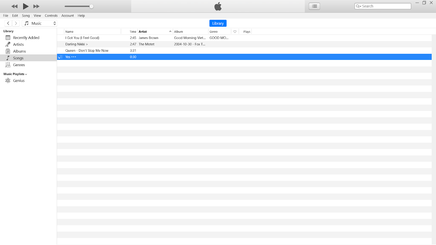Click the Albums icon in the sidebar
This screenshot has width=436, height=245.
tap(8, 51)
